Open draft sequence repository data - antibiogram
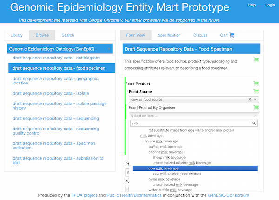 pos(56,58)
